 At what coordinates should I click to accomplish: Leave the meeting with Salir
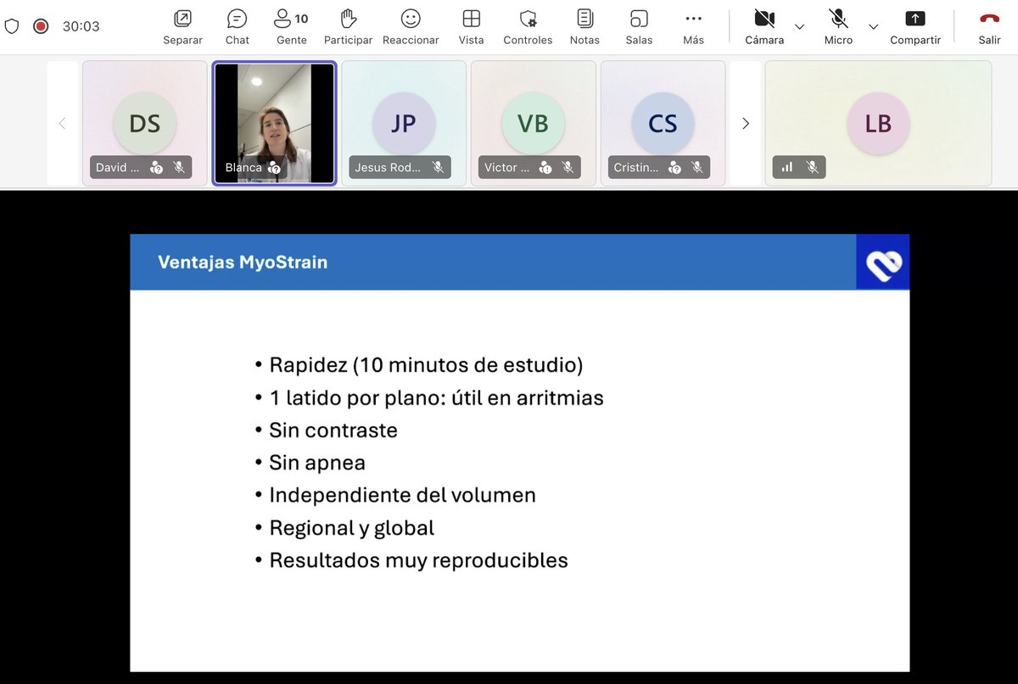(989, 27)
